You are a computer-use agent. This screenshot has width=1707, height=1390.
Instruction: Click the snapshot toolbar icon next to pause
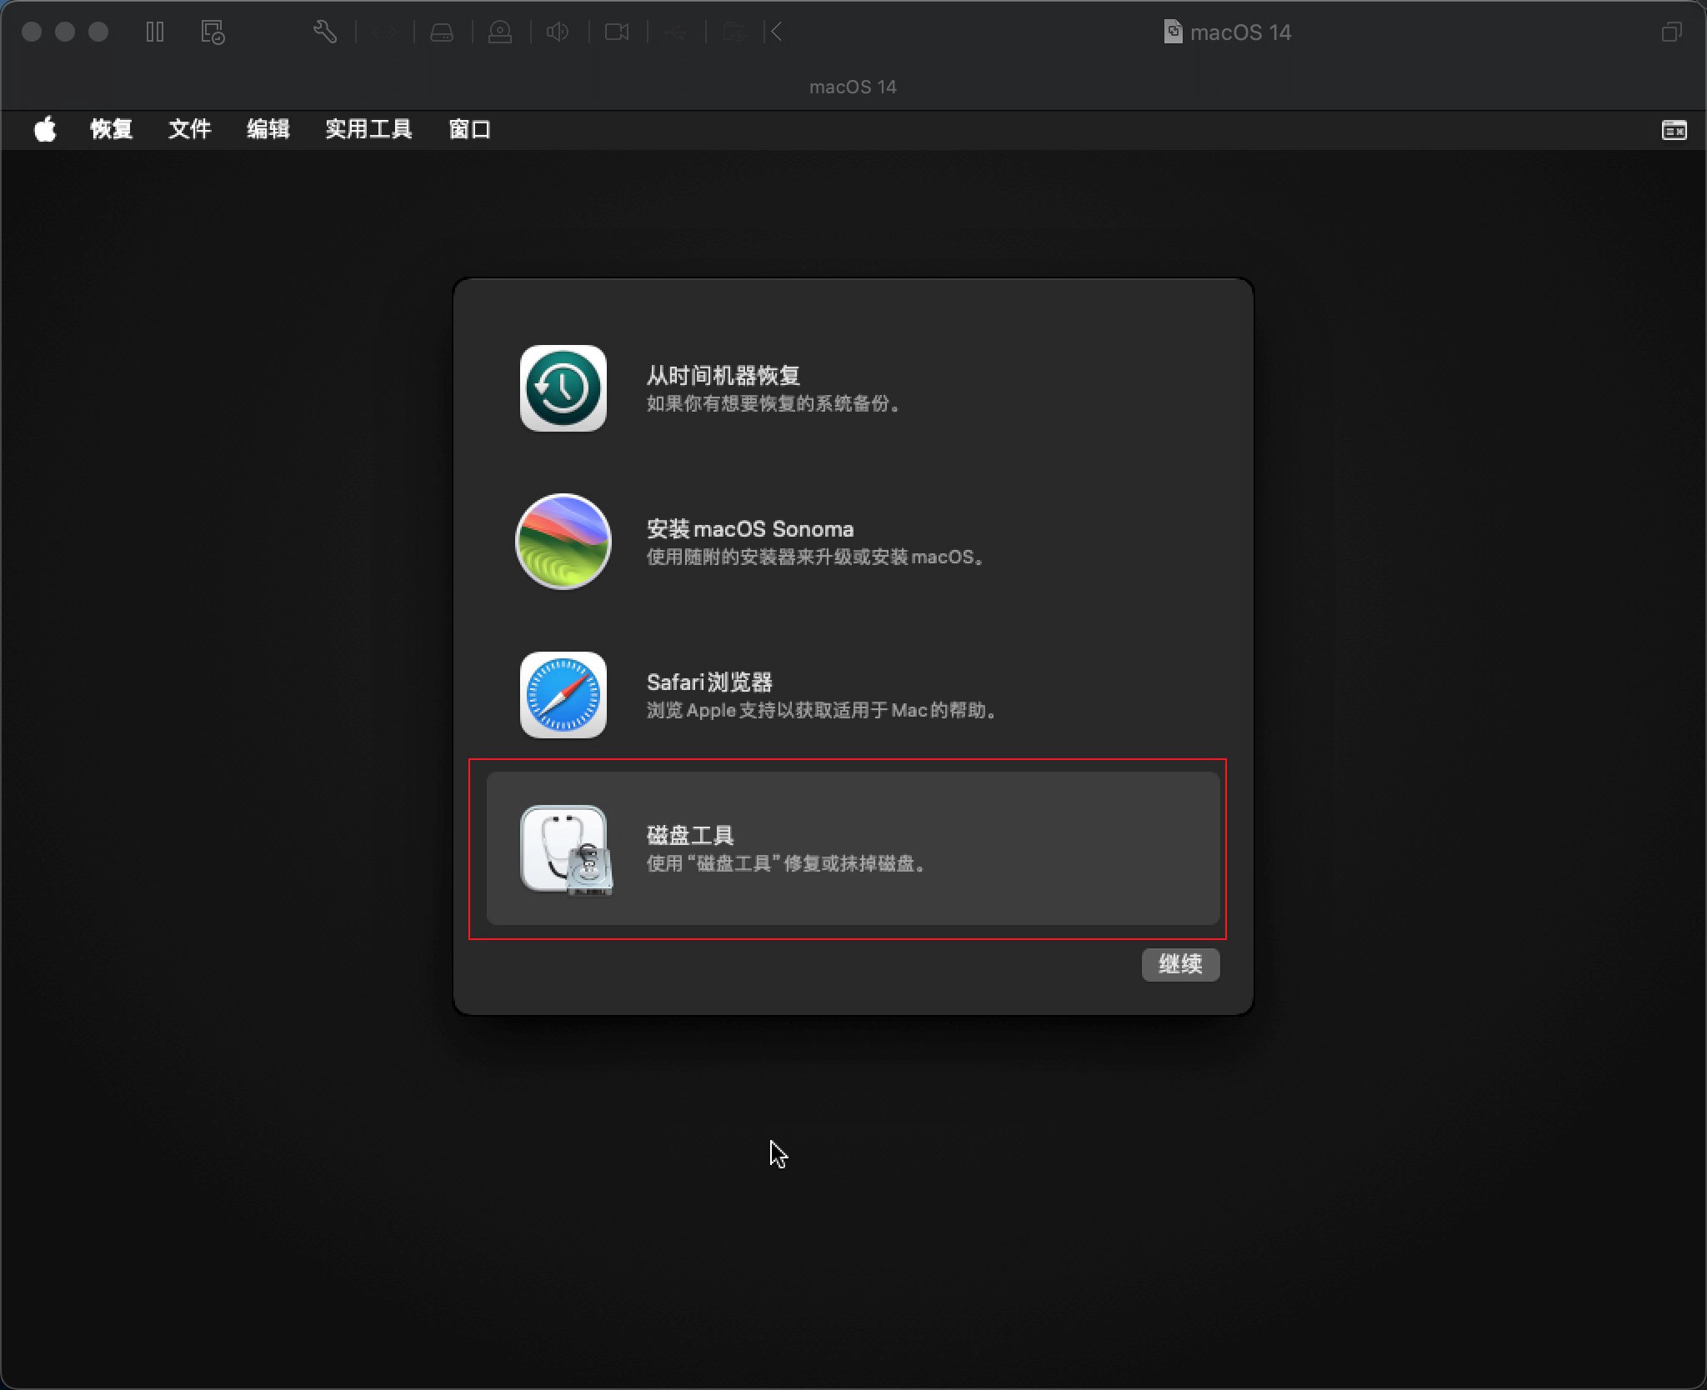point(213,32)
